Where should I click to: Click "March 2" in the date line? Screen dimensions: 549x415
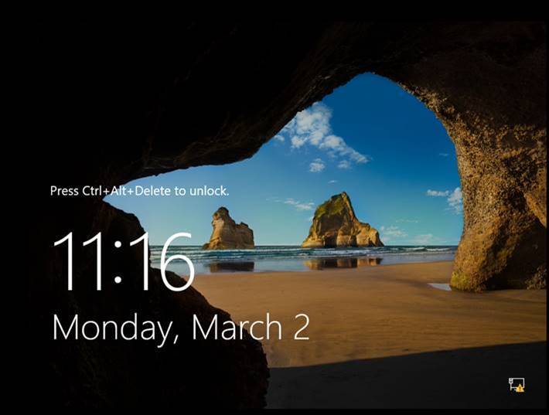(251, 327)
